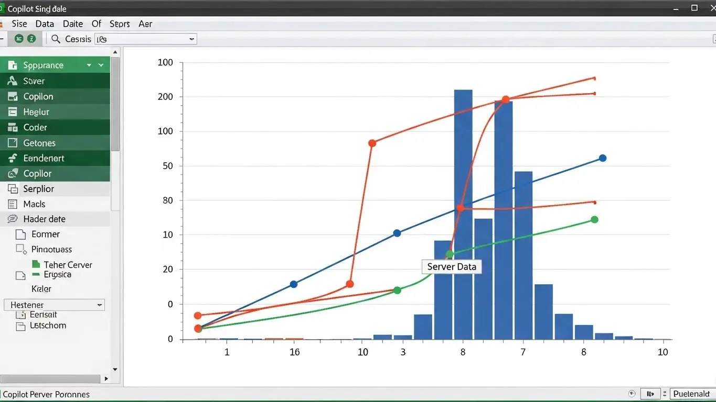Image resolution: width=716 pixels, height=402 pixels.
Task: Click the play button in status bar
Action: 650,394
